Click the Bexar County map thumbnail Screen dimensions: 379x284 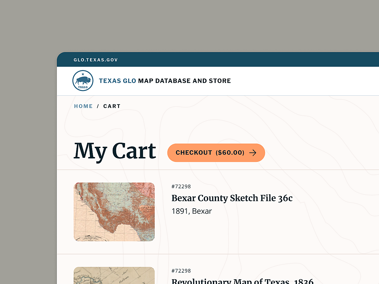pos(114,211)
